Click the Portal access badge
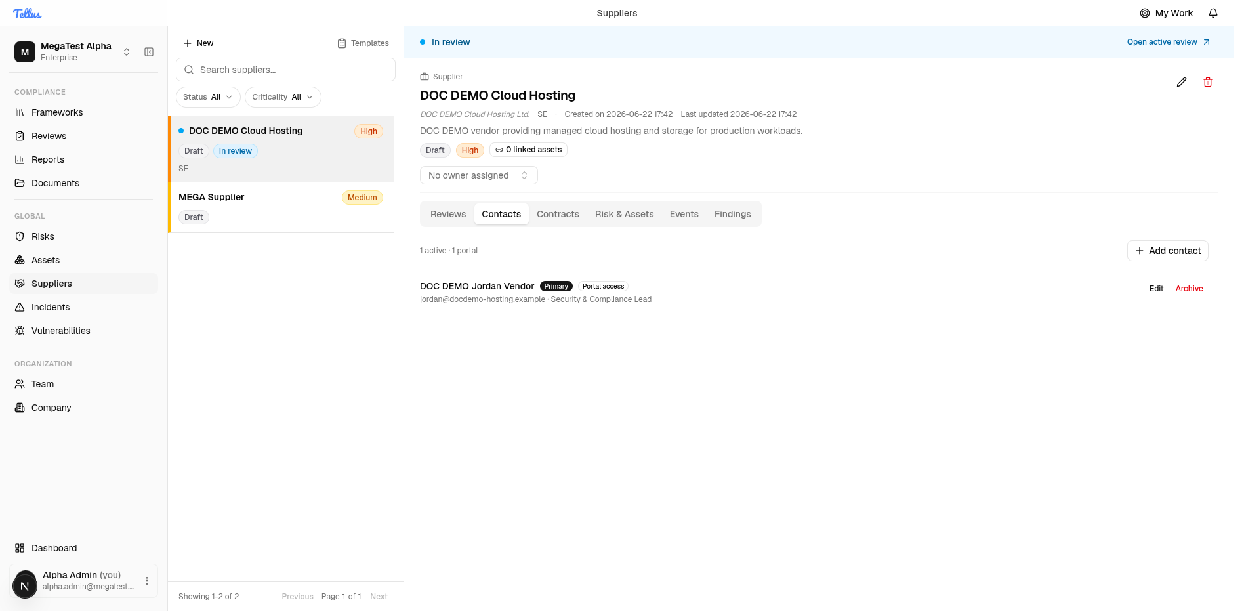Image resolution: width=1244 pixels, height=611 pixels. [603, 286]
